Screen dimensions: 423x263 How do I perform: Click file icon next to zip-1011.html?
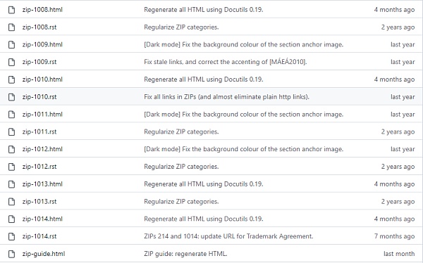point(11,115)
